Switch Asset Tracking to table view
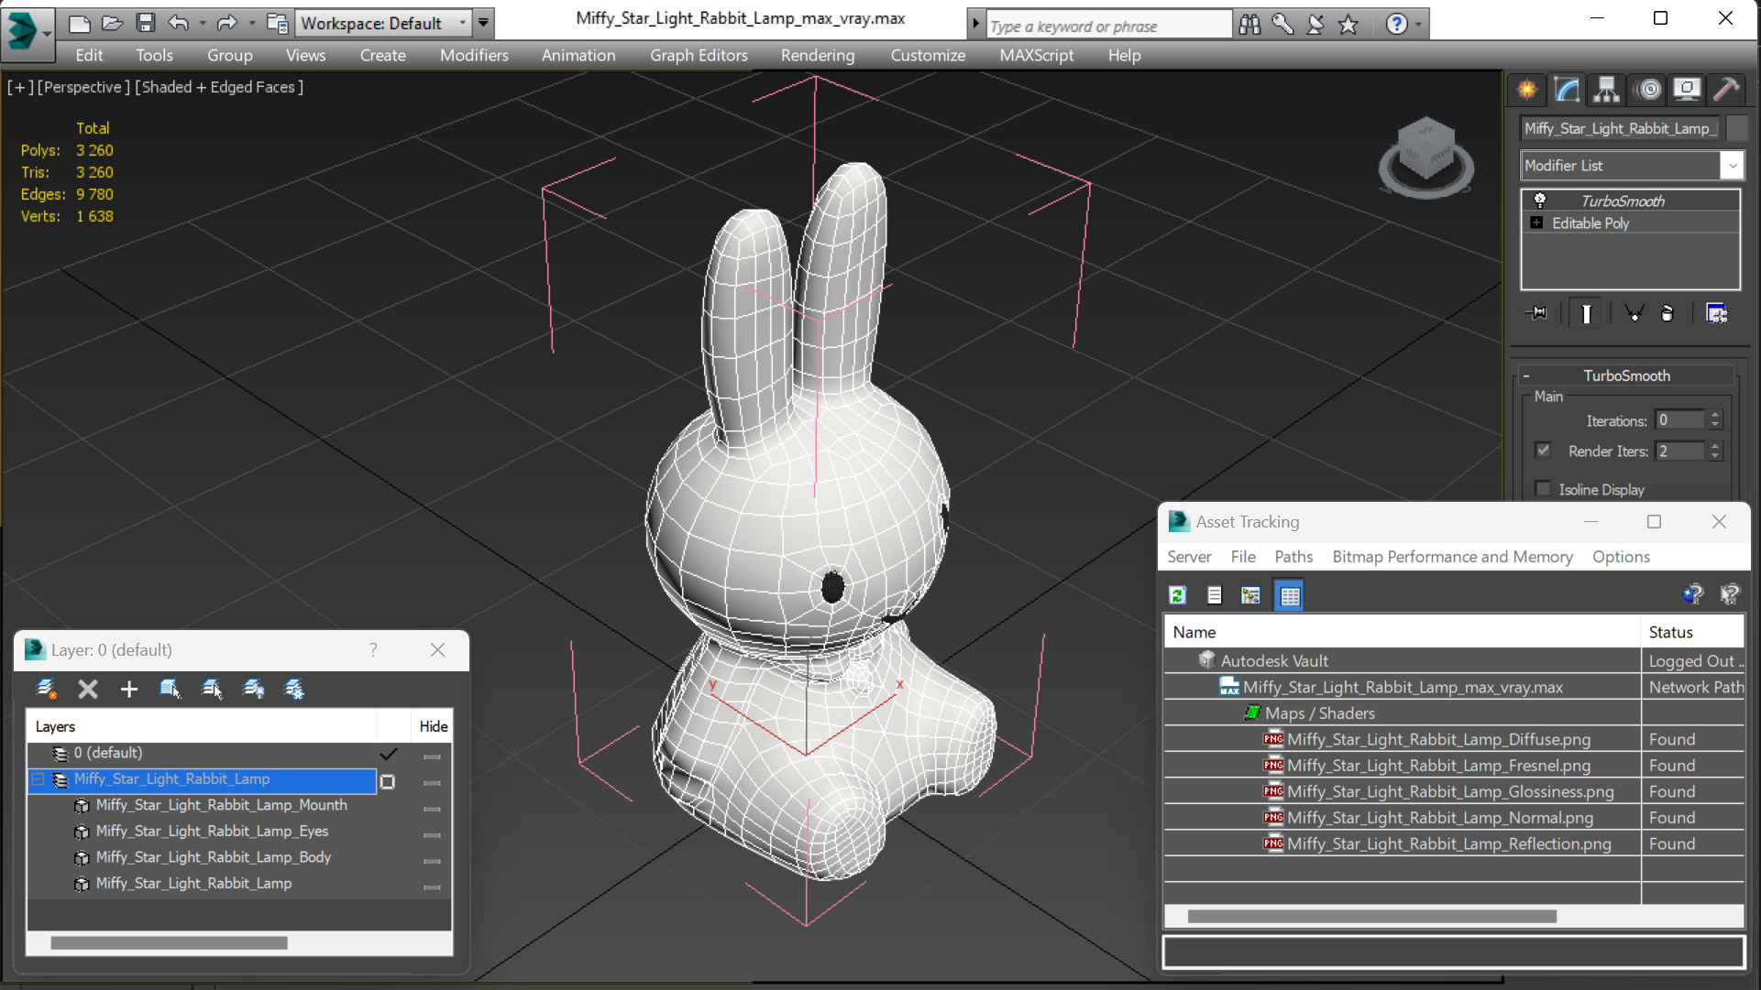The image size is (1761, 990). [1289, 595]
